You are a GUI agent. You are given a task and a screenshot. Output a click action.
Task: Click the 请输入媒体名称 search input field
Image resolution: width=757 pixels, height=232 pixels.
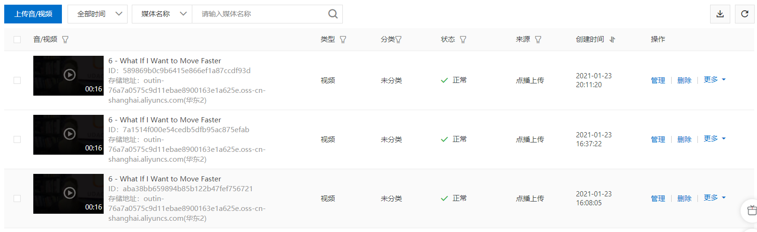click(x=260, y=14)
